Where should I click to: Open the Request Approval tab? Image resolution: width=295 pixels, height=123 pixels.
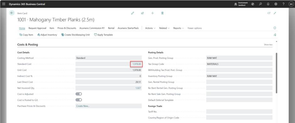tap(37, 28)
